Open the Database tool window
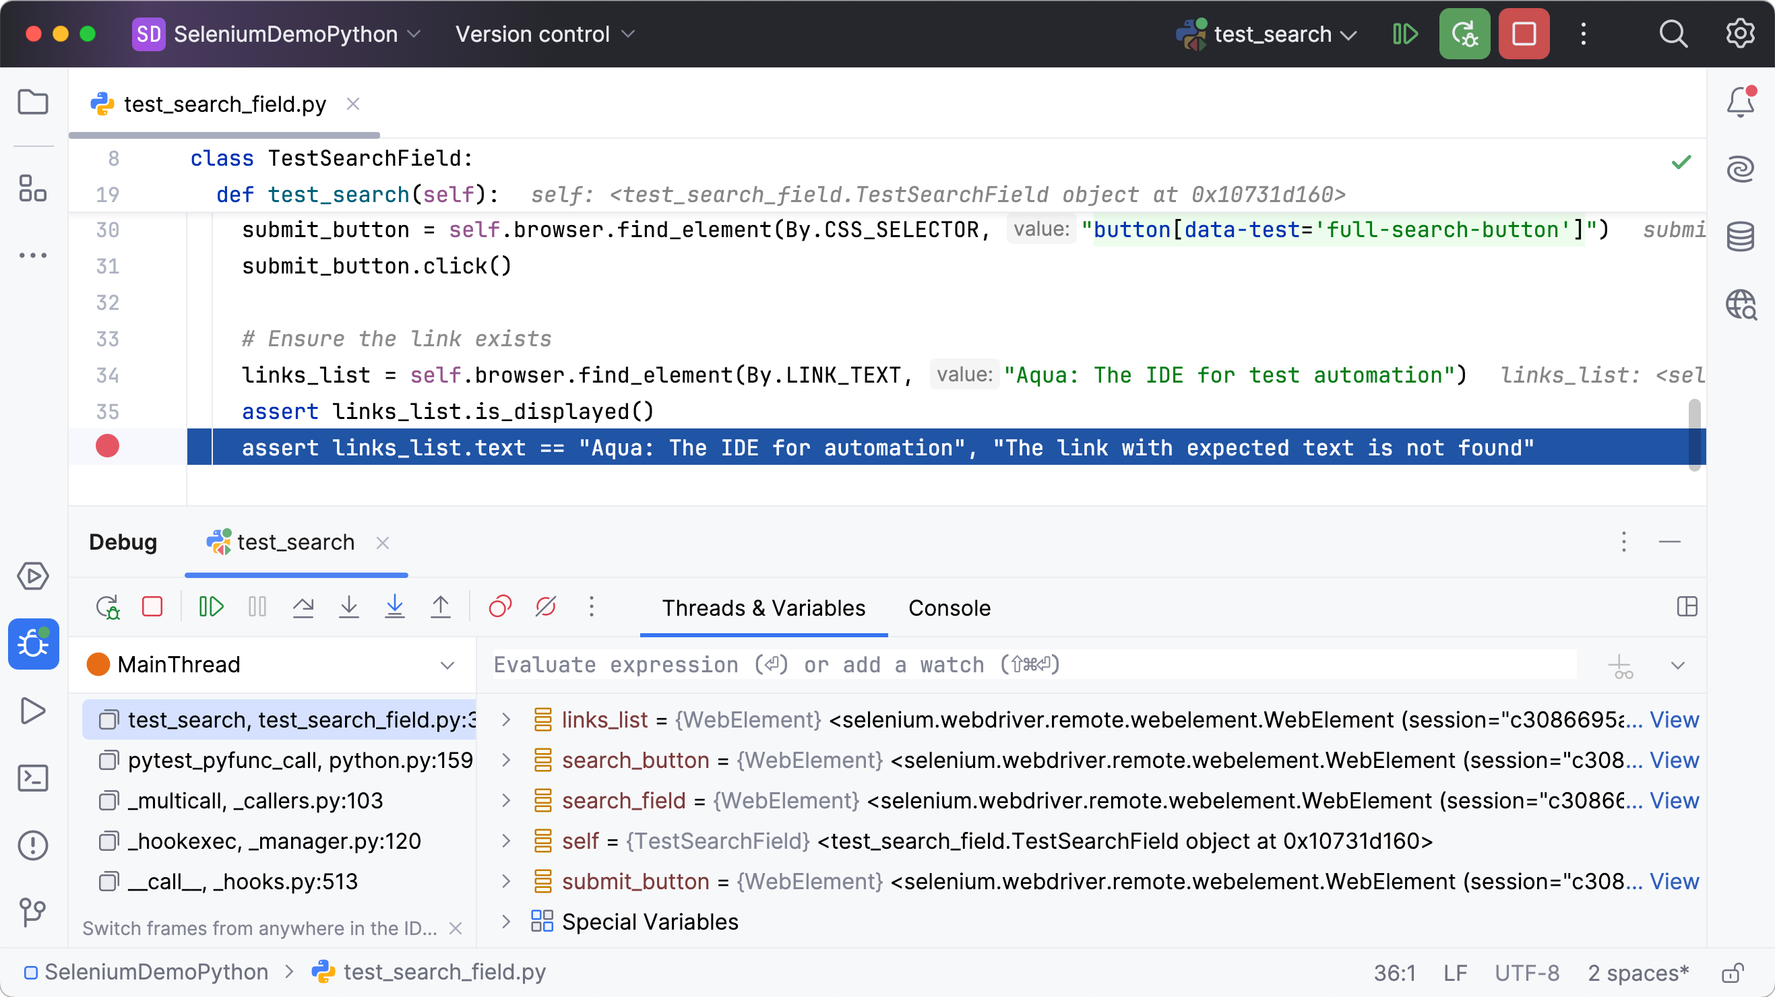This screenshot has height=997, width=1775. (x=1741, y=236)
